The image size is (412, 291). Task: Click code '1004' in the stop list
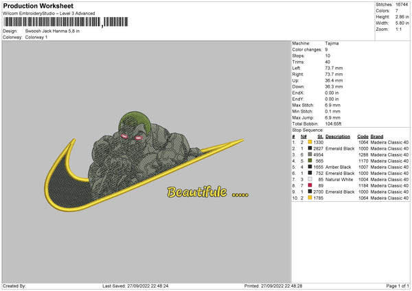(363, 180)
